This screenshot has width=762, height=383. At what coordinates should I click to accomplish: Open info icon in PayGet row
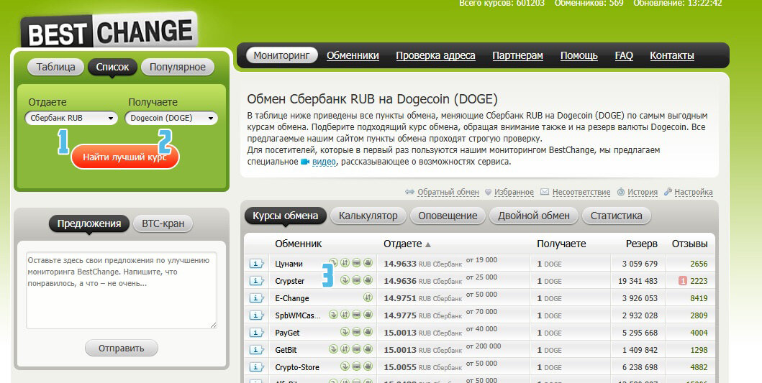pos(256,333)
